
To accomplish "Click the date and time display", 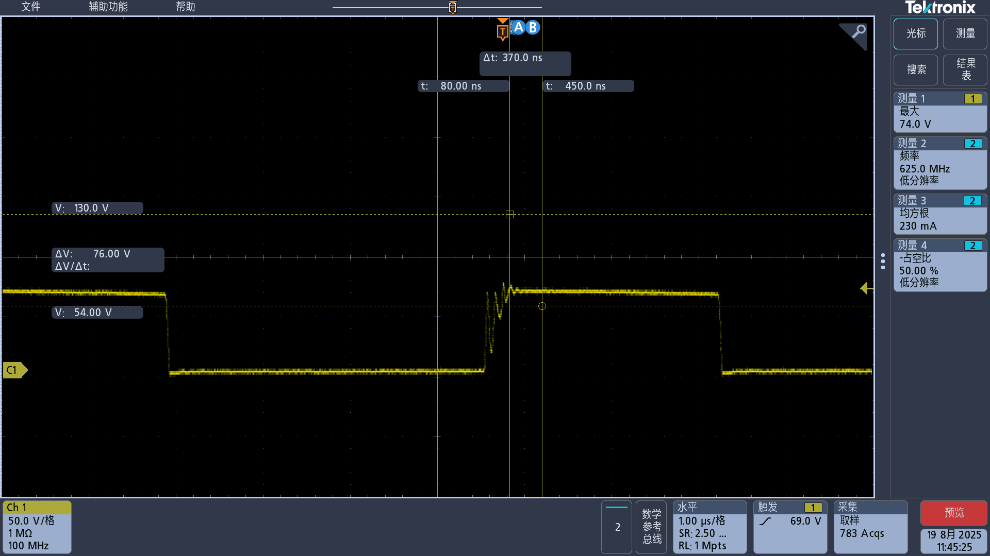I will pos(953,541).
